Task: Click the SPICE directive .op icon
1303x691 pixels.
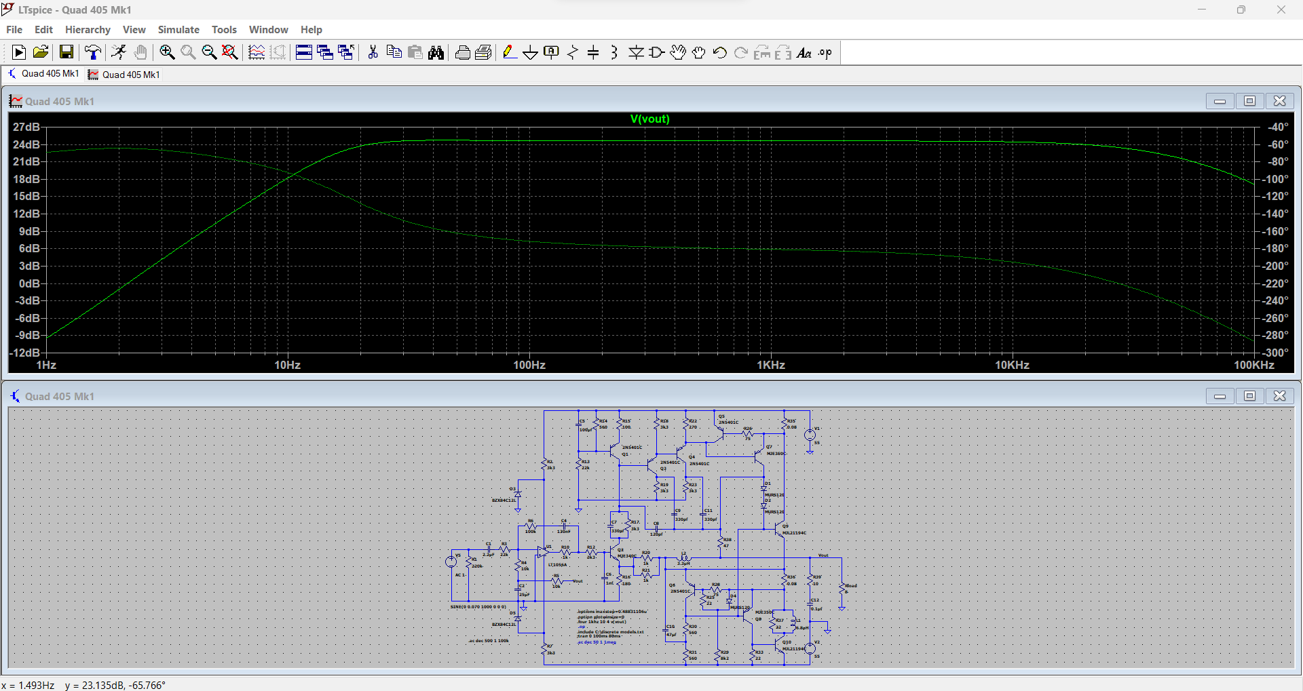Action: point(825,52)
